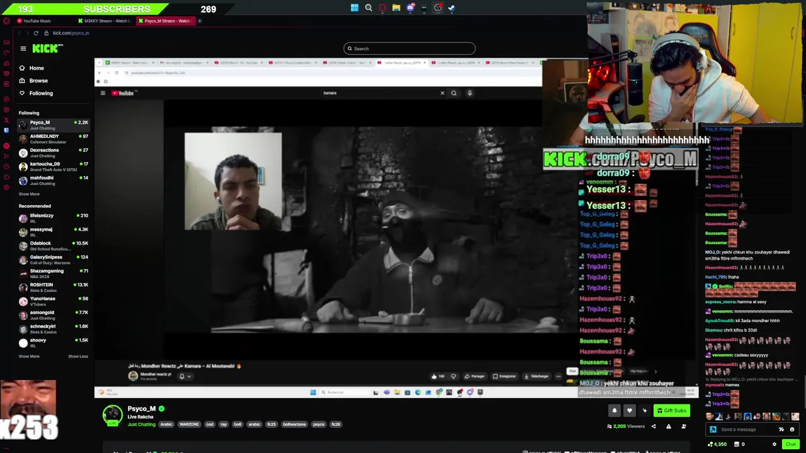Switch to the YouTube Music tab
Screen dimensions: 806x453
pos(37,21)
